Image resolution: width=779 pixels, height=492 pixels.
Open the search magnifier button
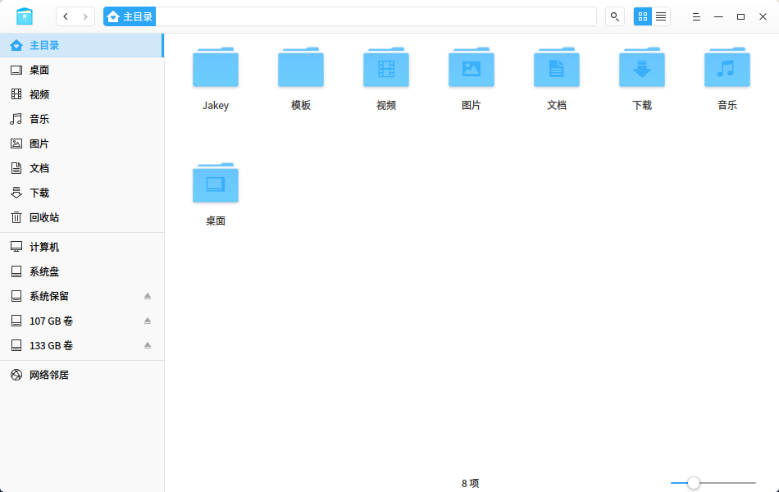click(614, 16)
